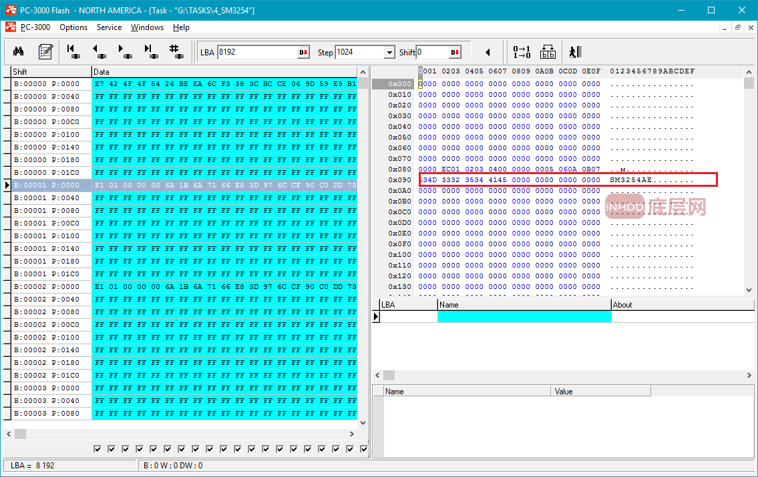This screenshot has width=758, height=477.
Task: Click the byte swap icon
Action: pyautogui.click(x=548, y=51)
